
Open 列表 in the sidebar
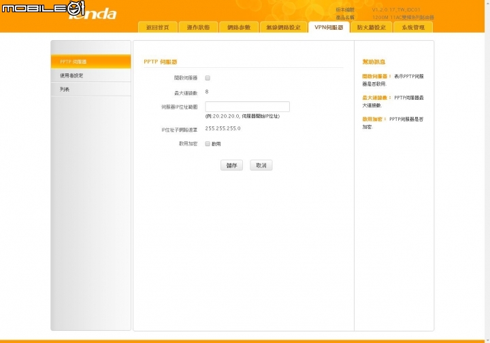coord(91,89)
